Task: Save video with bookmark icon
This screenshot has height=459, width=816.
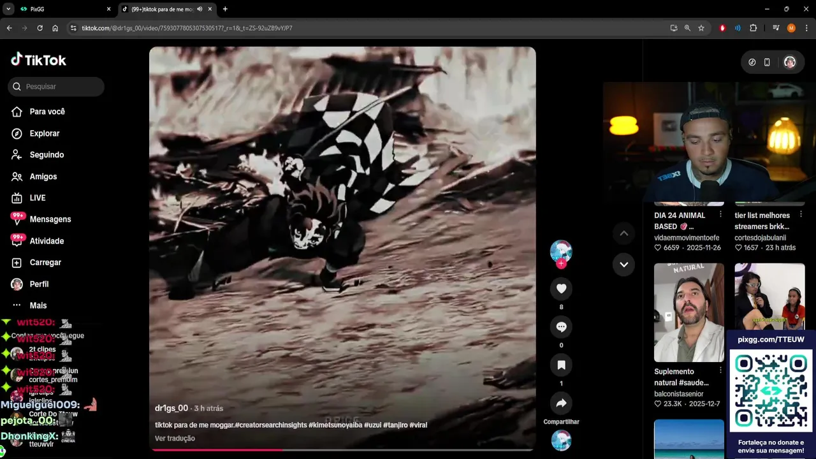Action: pyautogui.click(x=561, y=365)
